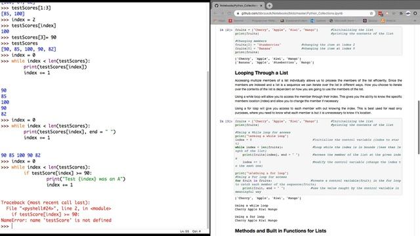Go back in browser history
This screenshot has width=420, height=236.
[x=216, y=13]
